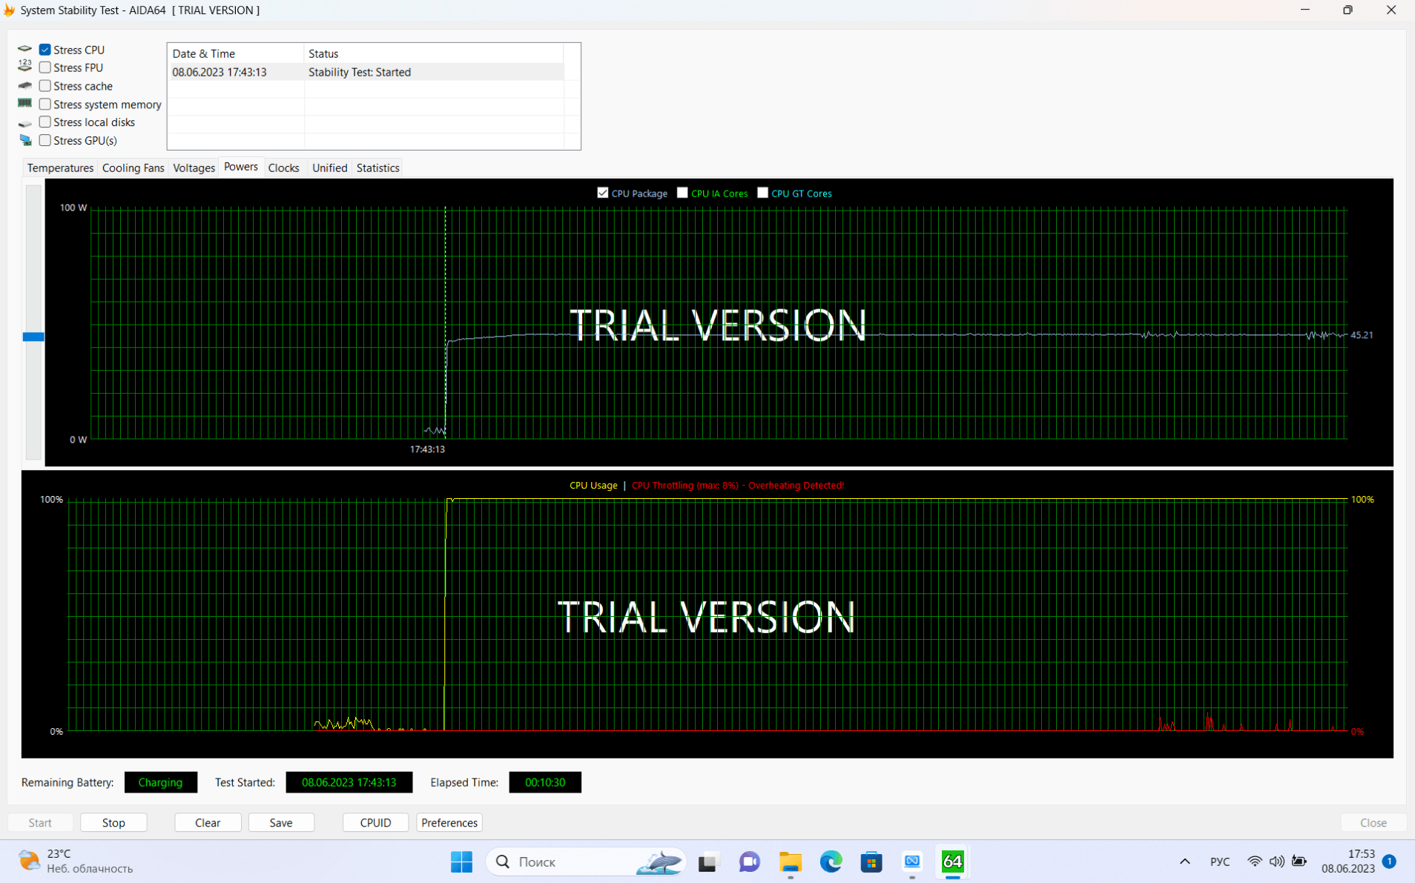
Task: Open the chat app on taskbar
Action: pos(749,861)
